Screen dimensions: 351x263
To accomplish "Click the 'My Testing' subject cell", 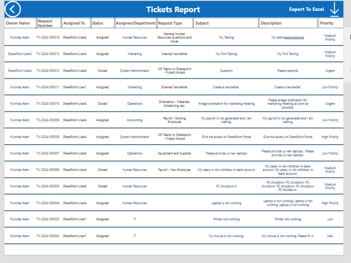I will [226, 38].
